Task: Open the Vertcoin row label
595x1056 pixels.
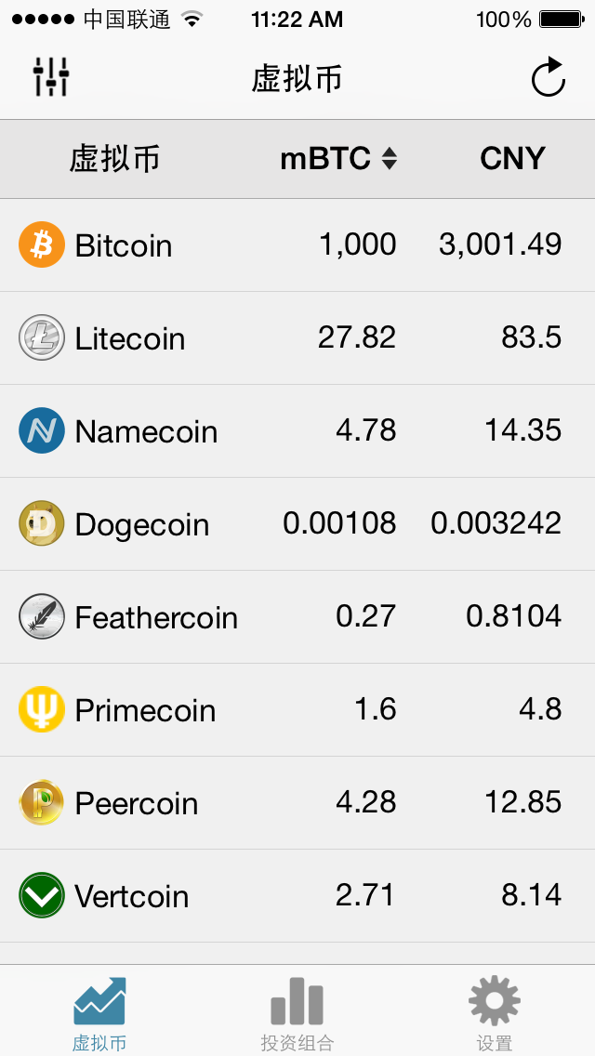Action: point(131,896)
